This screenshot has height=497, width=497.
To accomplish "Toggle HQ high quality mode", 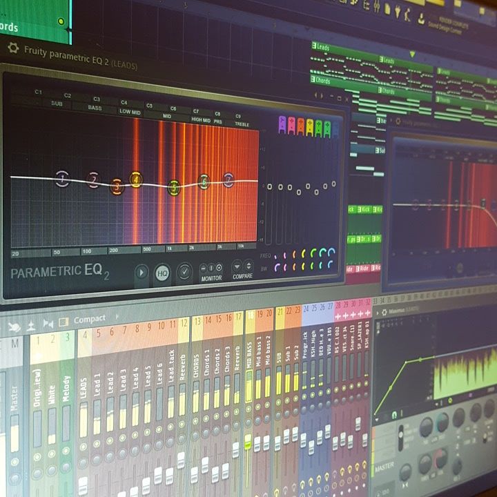I will coord(162,273).
